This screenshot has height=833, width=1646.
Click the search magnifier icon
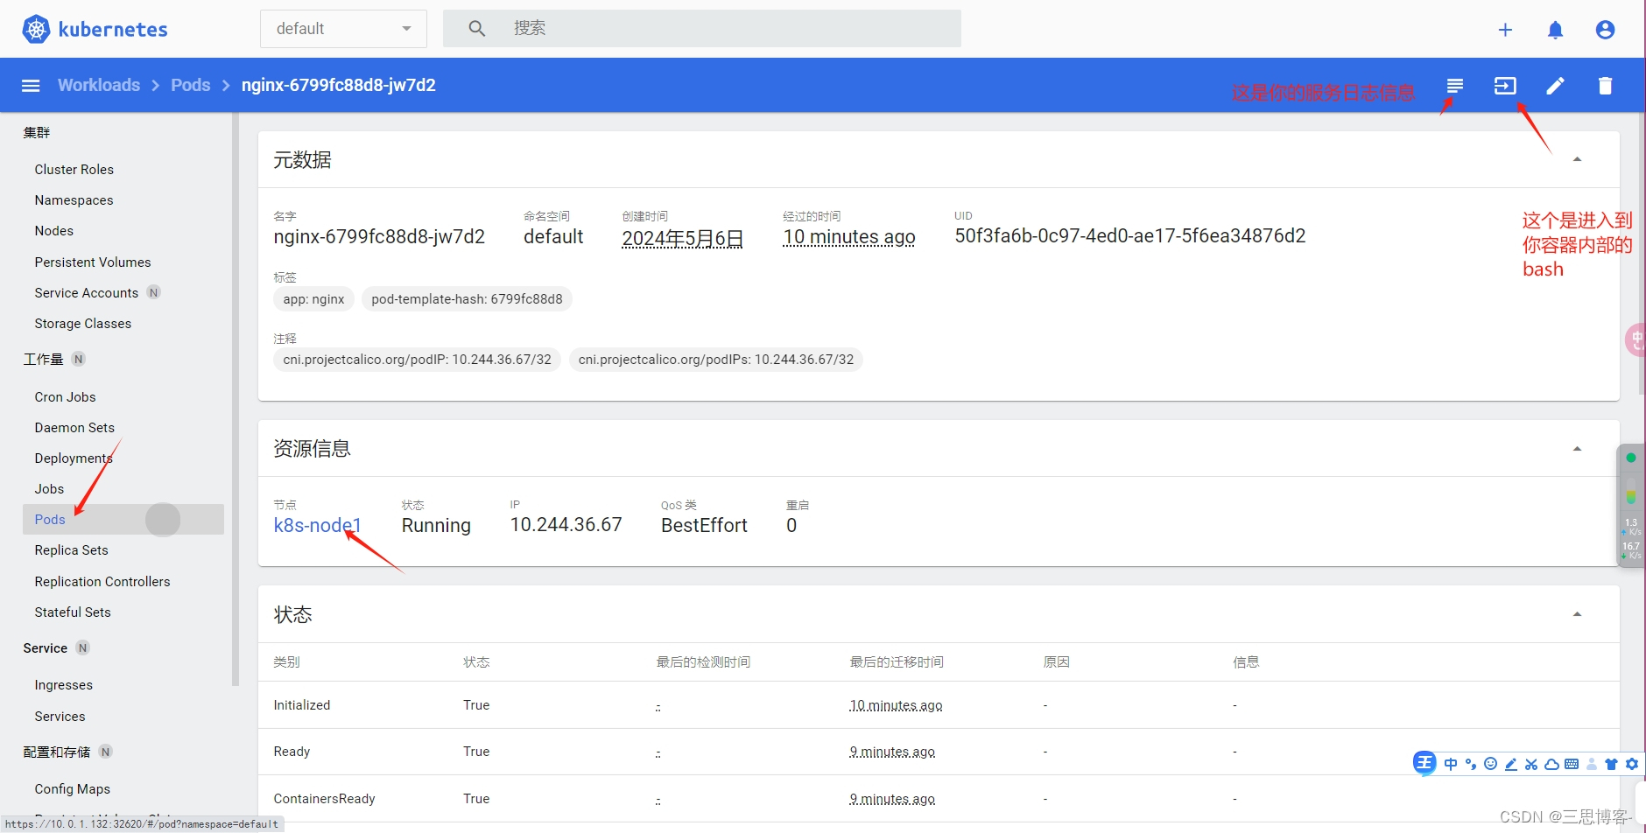pos(476,29)
